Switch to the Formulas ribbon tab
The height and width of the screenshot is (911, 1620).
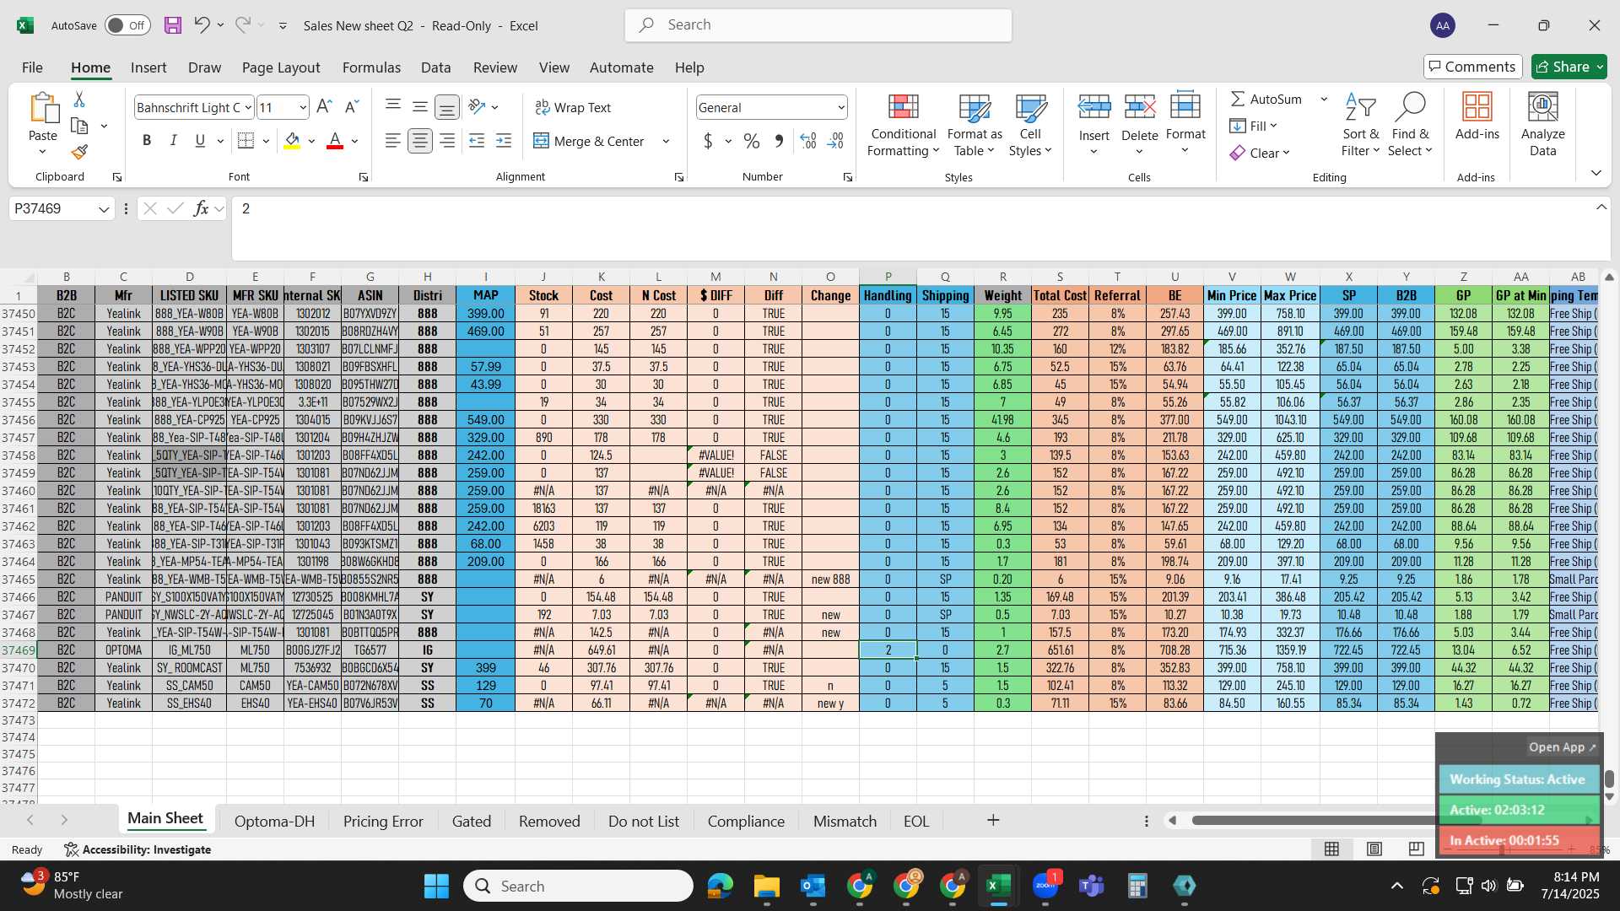click(371, 67)
